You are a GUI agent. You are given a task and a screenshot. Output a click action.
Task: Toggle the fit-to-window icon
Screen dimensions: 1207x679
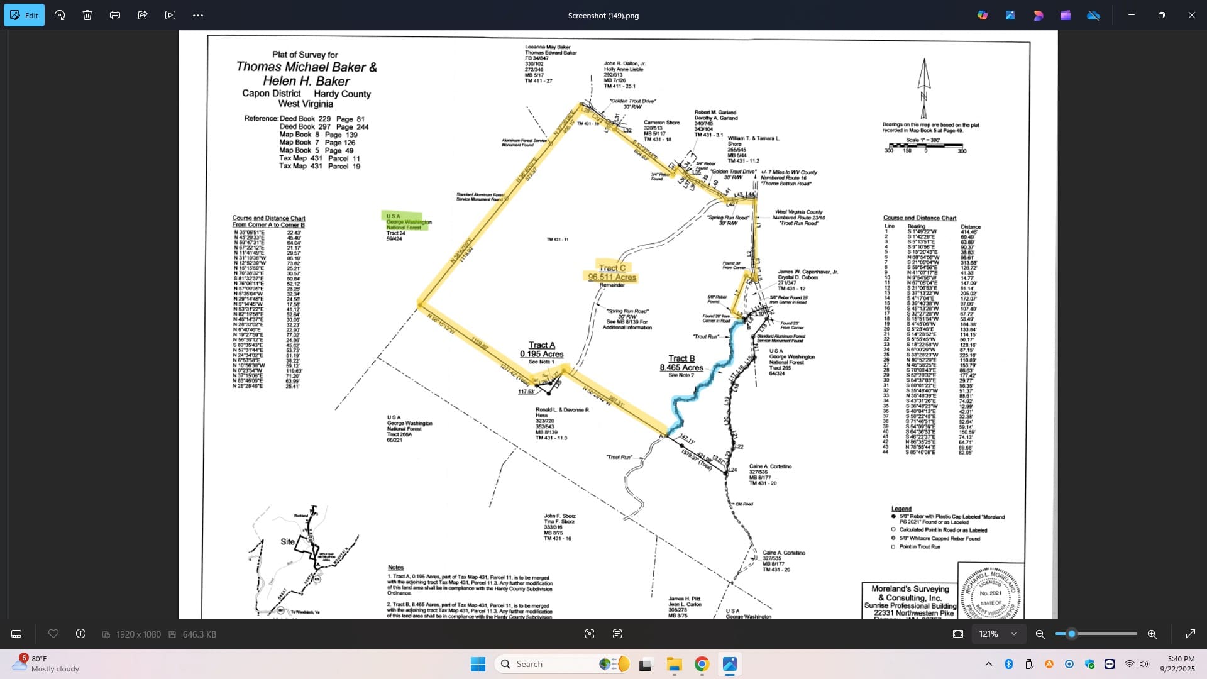[x=958, y=634]
